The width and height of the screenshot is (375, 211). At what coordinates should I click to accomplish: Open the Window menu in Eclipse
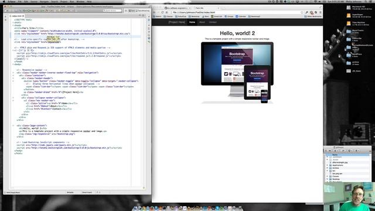click(80, 1)
